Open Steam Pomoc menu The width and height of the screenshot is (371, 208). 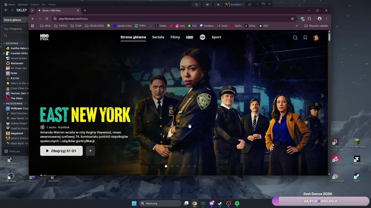(52, 4)
